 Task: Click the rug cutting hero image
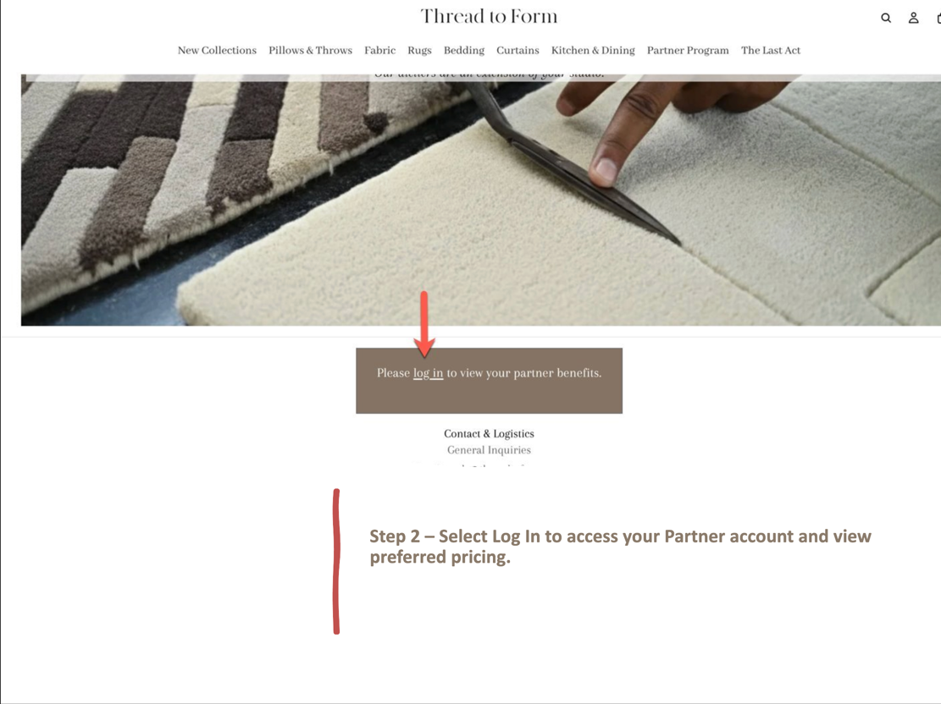481,200
